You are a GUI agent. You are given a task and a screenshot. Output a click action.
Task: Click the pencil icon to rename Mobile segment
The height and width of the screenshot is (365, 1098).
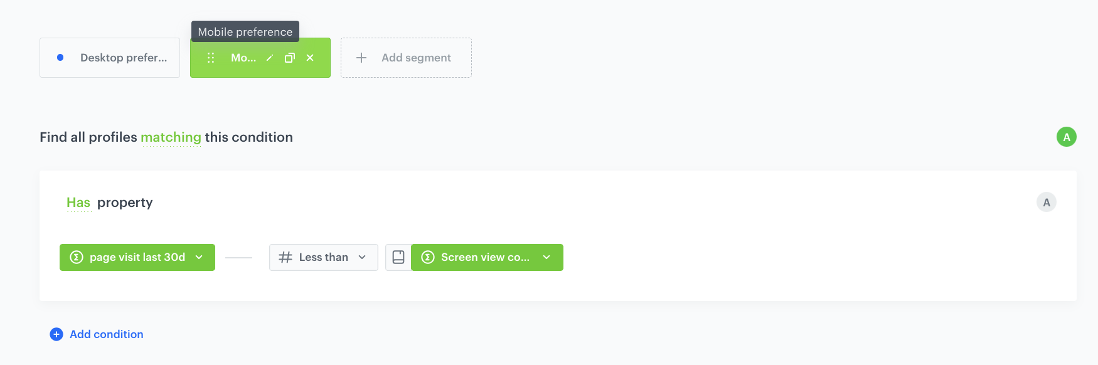pos(270,58)
